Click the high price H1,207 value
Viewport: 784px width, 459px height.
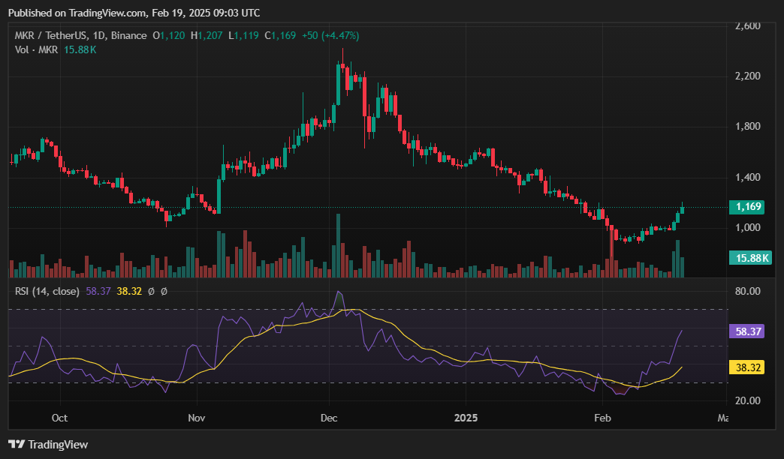[x=207, y=35]
